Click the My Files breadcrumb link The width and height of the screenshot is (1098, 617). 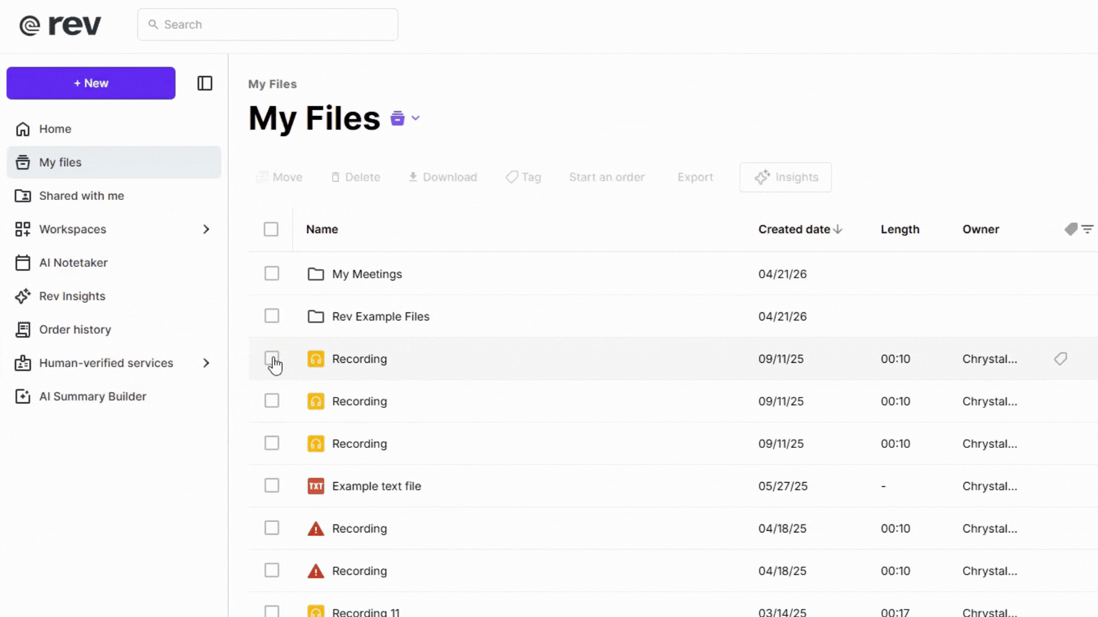pyautogui.click(x=272, y=84)
